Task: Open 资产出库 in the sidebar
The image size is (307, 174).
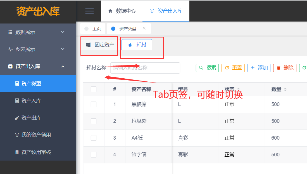Action: pyautogui.click(x=38, y=118)
